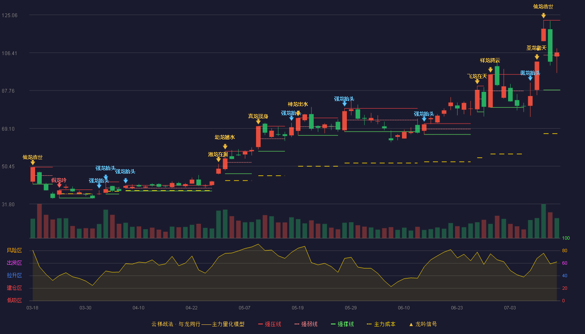Click the 强龙抬头 label closest to the 05-29 date
Image resolution: width=585 pixels, height=334 pixels.
344,99
